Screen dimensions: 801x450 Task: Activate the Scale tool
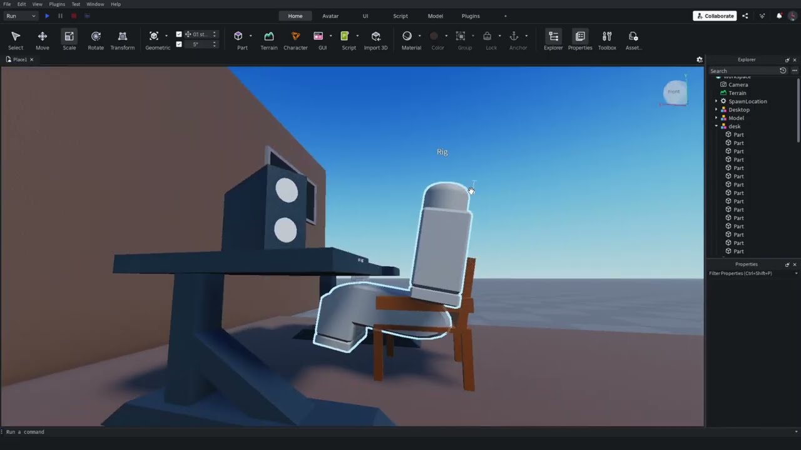69,41
